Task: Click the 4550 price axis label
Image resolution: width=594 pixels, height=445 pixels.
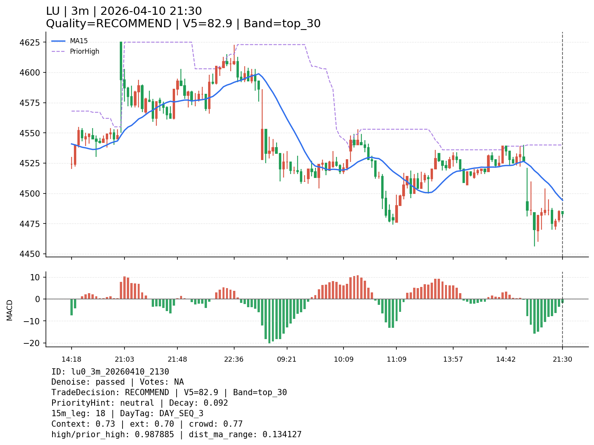Action: pyautogui.click(x=30, y=133)
